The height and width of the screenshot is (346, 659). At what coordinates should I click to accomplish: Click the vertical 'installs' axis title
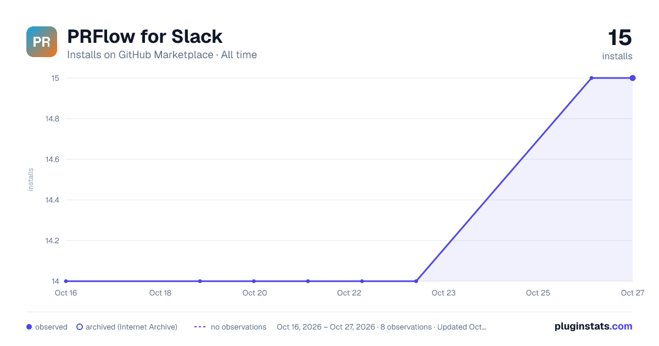31,180
